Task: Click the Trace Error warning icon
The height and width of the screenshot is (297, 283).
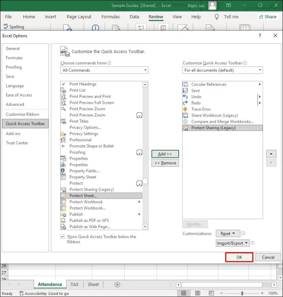Action: [185, 109]
